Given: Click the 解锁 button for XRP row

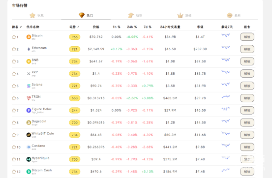Looking at the screenshot, I should (x=247, y=74).
